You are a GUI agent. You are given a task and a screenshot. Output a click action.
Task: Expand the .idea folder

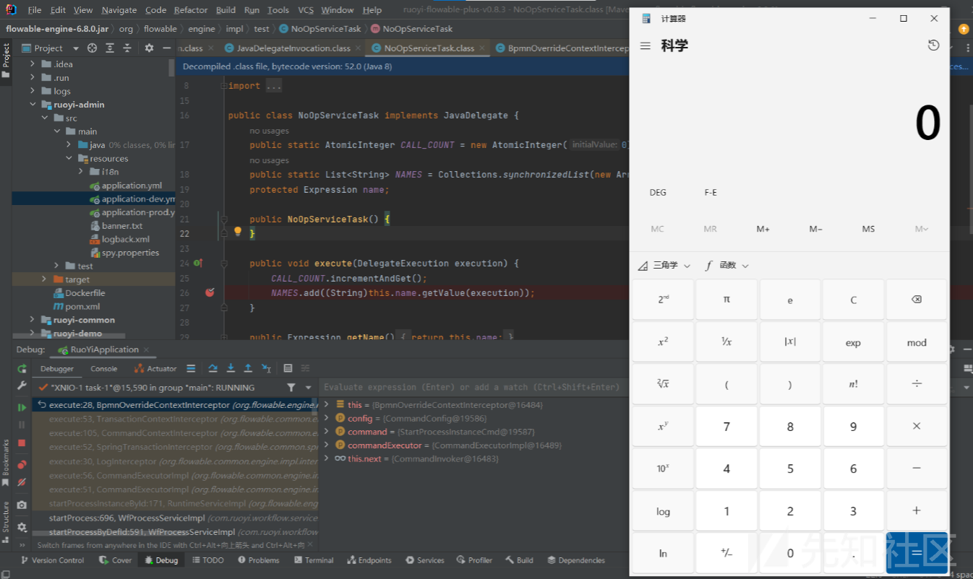(33, 64)
